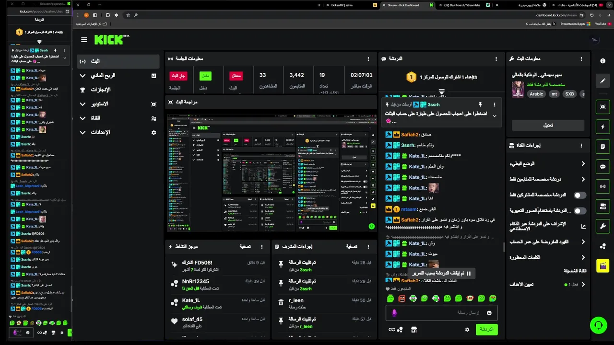Open the moderator actions three-dot menu
This screenshot has height=345, width=614.
pyautogui.click(x=368, y=246)
